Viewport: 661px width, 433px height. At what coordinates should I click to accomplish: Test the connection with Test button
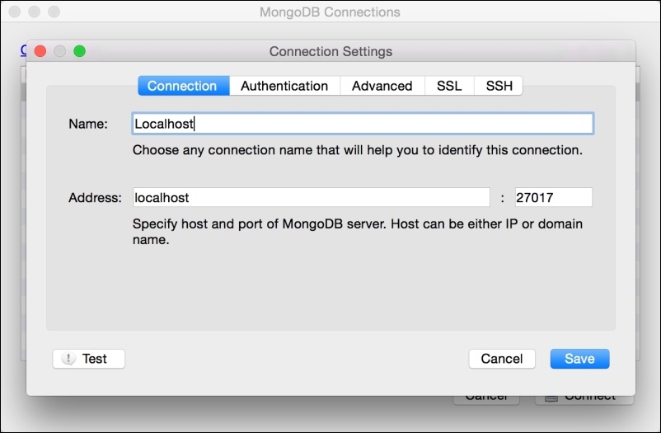88,359
